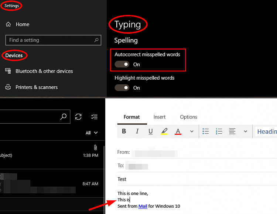Open the Heading styles dropdown
Screen dimensions: 277x214
266,131
